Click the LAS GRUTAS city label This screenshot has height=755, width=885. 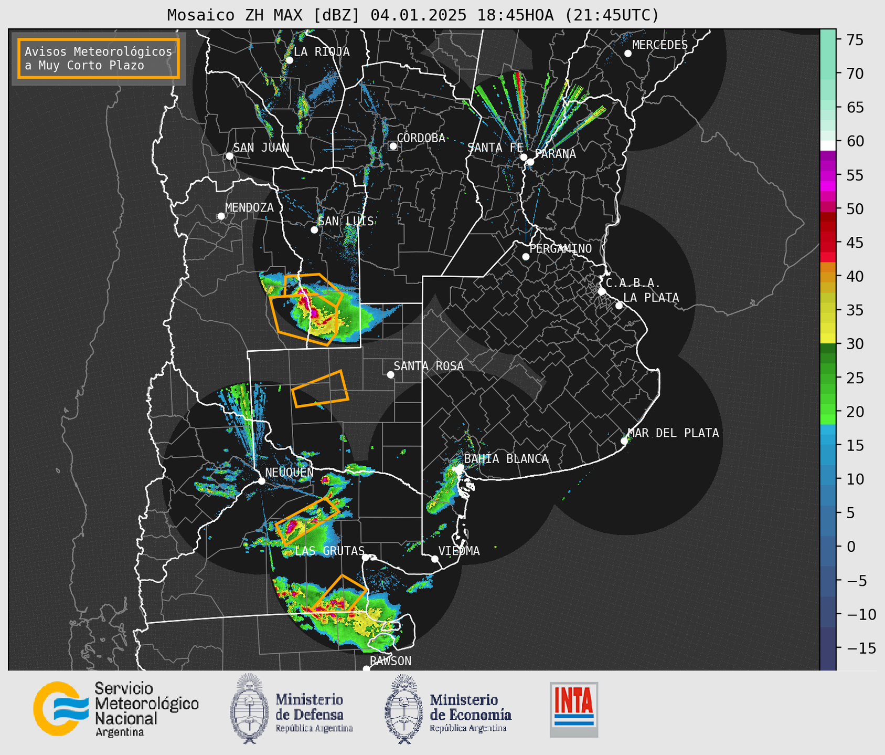click(x=329, y=551)
